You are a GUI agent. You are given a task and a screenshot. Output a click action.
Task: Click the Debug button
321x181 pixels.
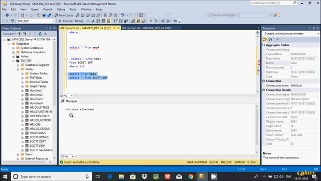click(x=79, y=21)
